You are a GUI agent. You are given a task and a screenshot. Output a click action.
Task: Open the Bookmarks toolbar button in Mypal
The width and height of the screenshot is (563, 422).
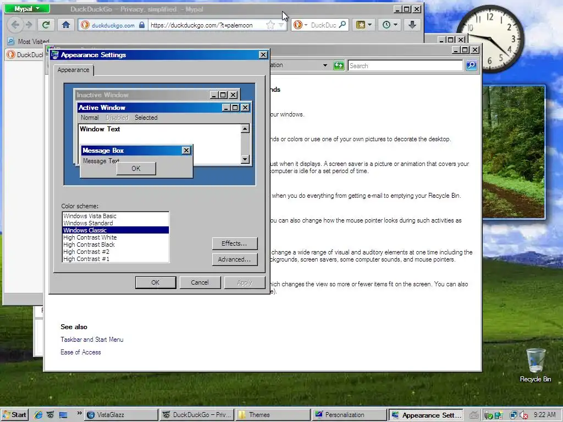click(x=364, y=25)
